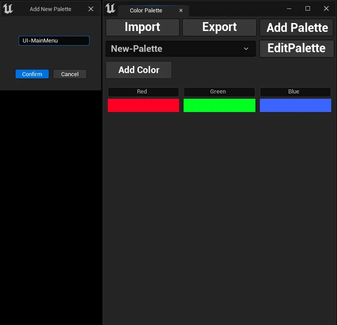Click the EditPalette button
Image resolution: width=337 pixels, height=325 pixels.
[x=297, y=49]
